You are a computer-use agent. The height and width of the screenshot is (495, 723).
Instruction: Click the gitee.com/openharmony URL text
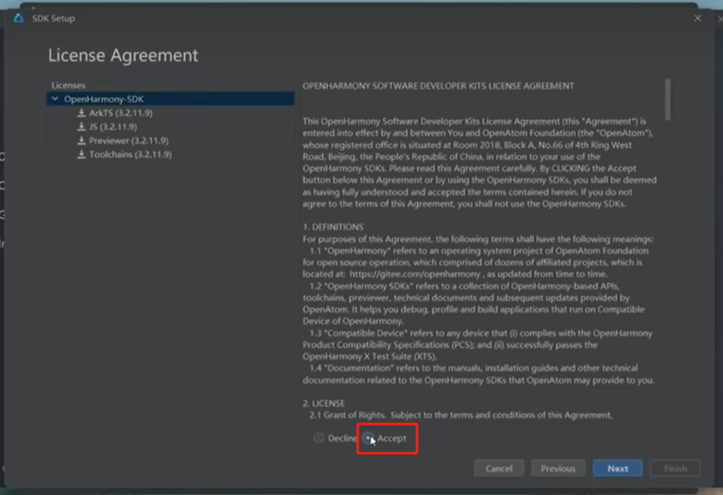coord(415,273)
